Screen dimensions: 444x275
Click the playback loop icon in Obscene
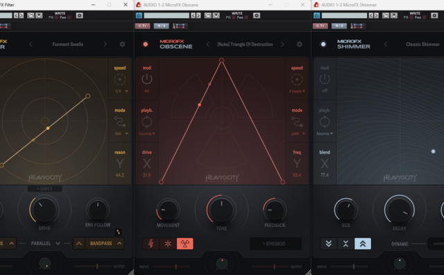pyautogui.click(x=146, y=122)
